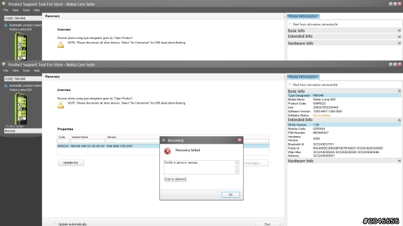
Task: Click Copy to clipboard in Recovery dialog
Action: [175, 179]
